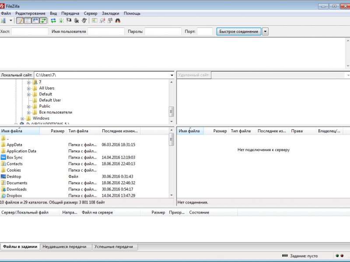350x262 pixels.
Task: Open the quick connect history dropdown
Action: [x=265, y=31]
